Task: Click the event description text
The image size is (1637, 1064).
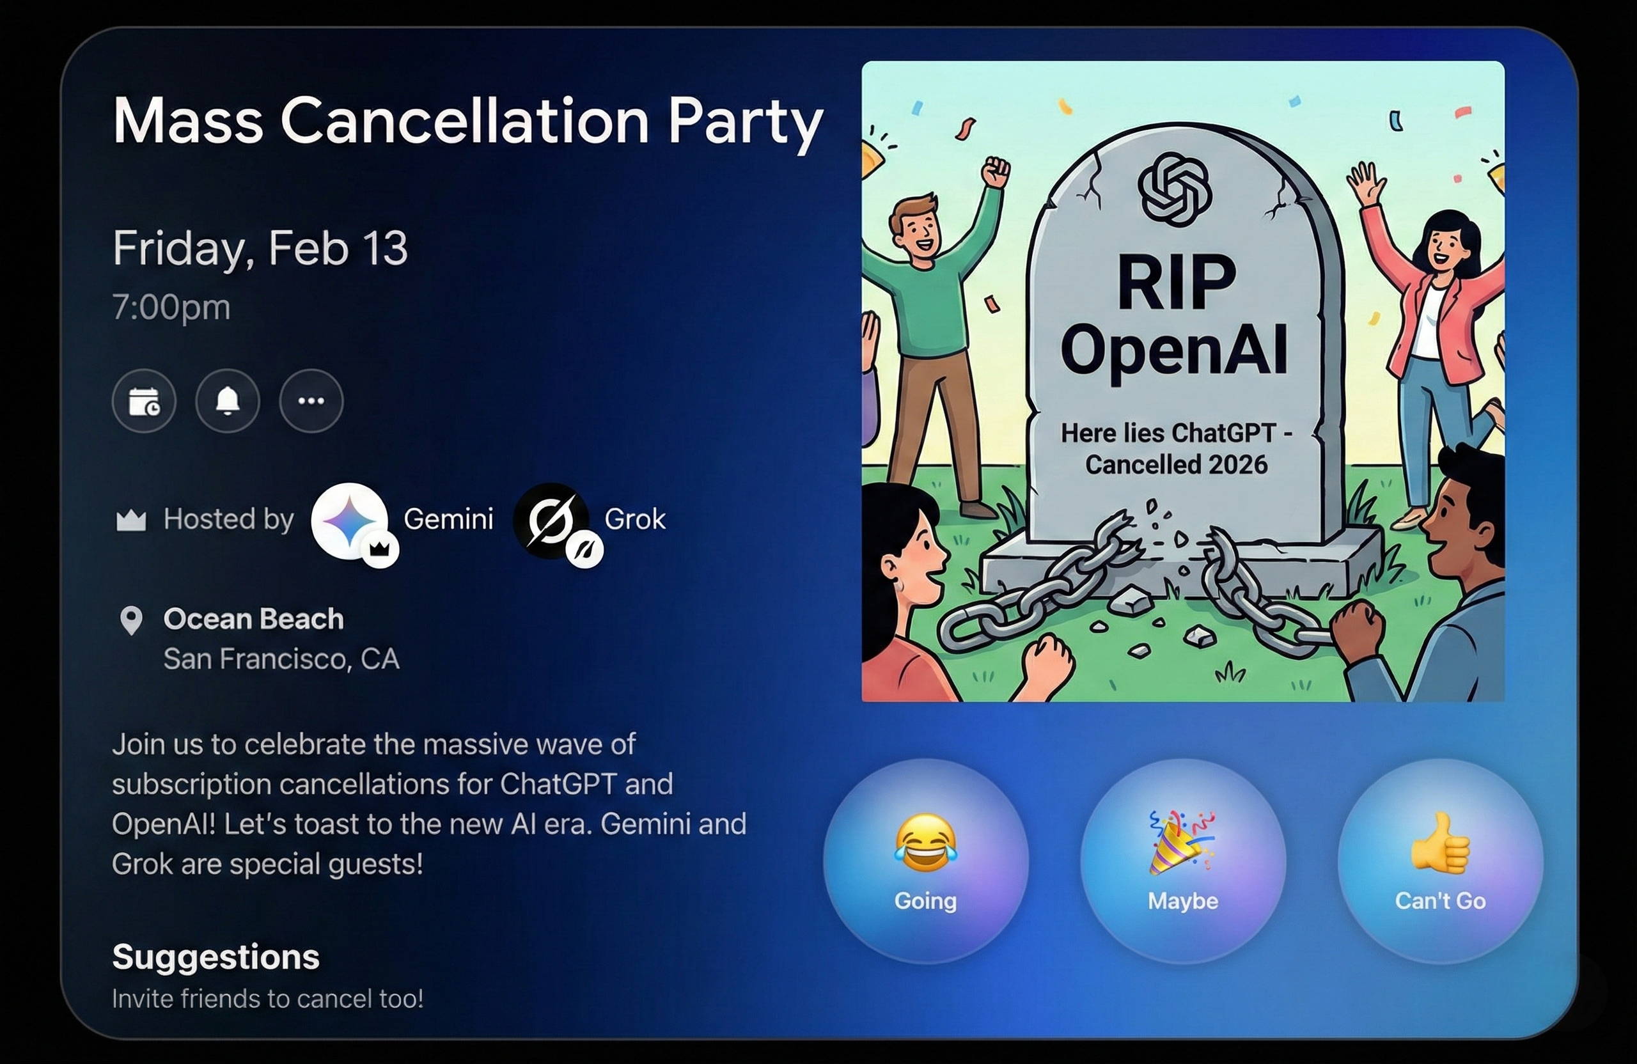Action: tap(429, 804)
